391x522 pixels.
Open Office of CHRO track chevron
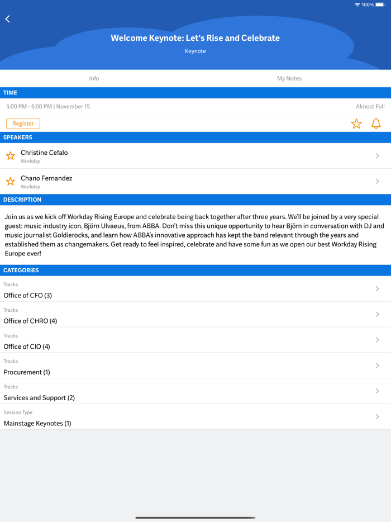pos(378,314)
